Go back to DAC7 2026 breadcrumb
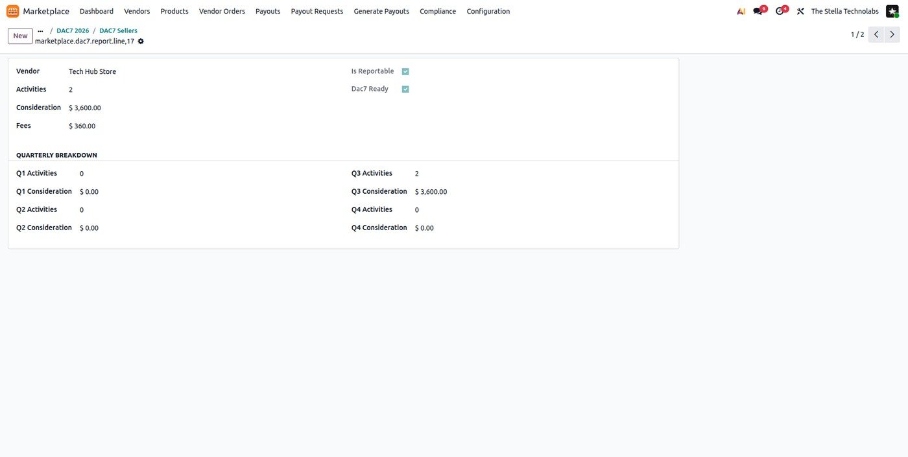 (73, 30)
